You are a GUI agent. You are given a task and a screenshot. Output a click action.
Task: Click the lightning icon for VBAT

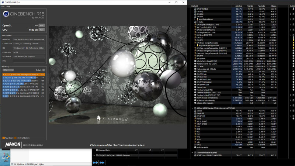pyautogui.click(x=195, y=132)
